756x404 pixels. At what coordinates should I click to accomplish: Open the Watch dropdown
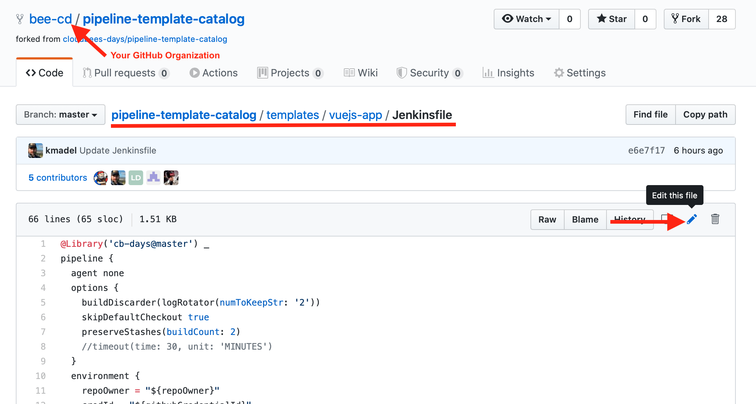(526, 19)
